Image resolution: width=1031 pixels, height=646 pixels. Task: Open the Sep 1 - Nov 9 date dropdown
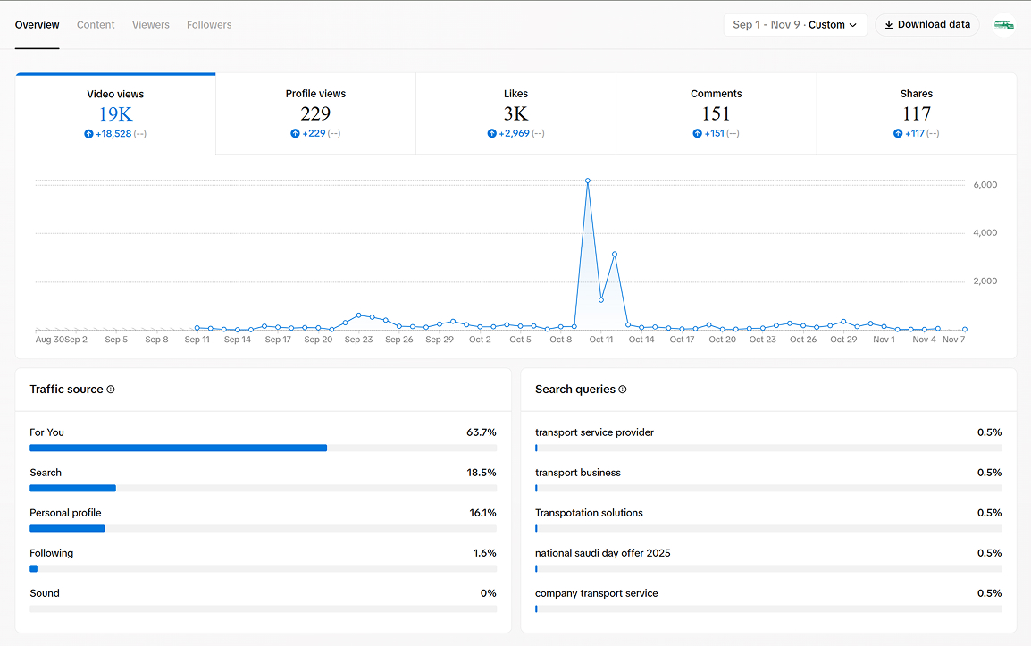[x=794, y=24]
